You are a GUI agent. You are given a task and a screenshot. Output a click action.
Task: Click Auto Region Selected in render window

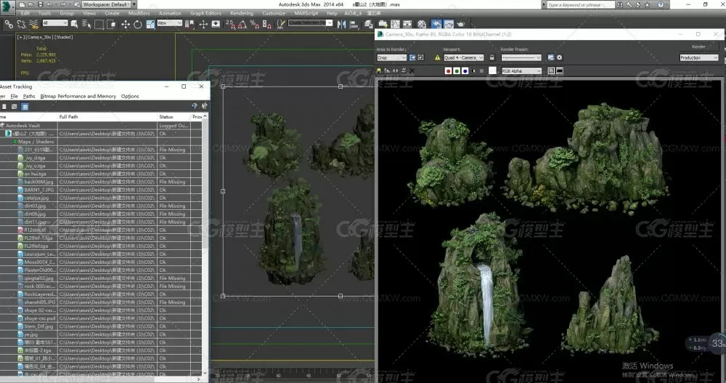pyautogui.click(x=420, y=57)
